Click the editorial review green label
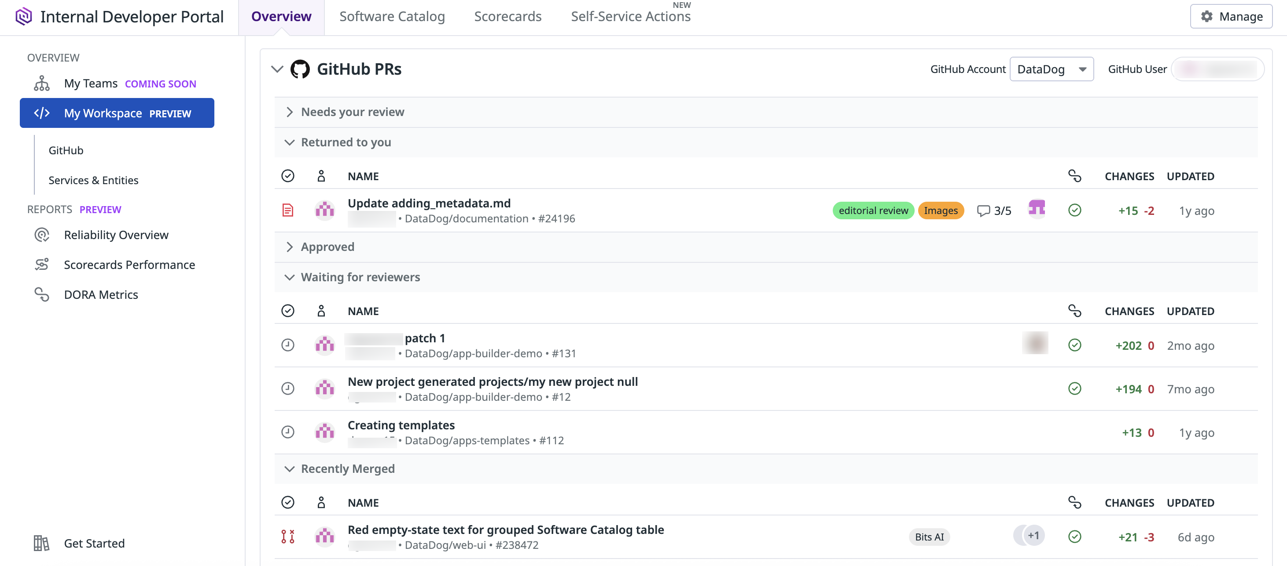Viewport: 1287px width, 566px height. (x=873, y=210)
